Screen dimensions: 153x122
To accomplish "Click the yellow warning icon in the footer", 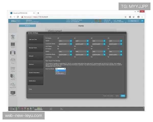I will tap(28, 108).
